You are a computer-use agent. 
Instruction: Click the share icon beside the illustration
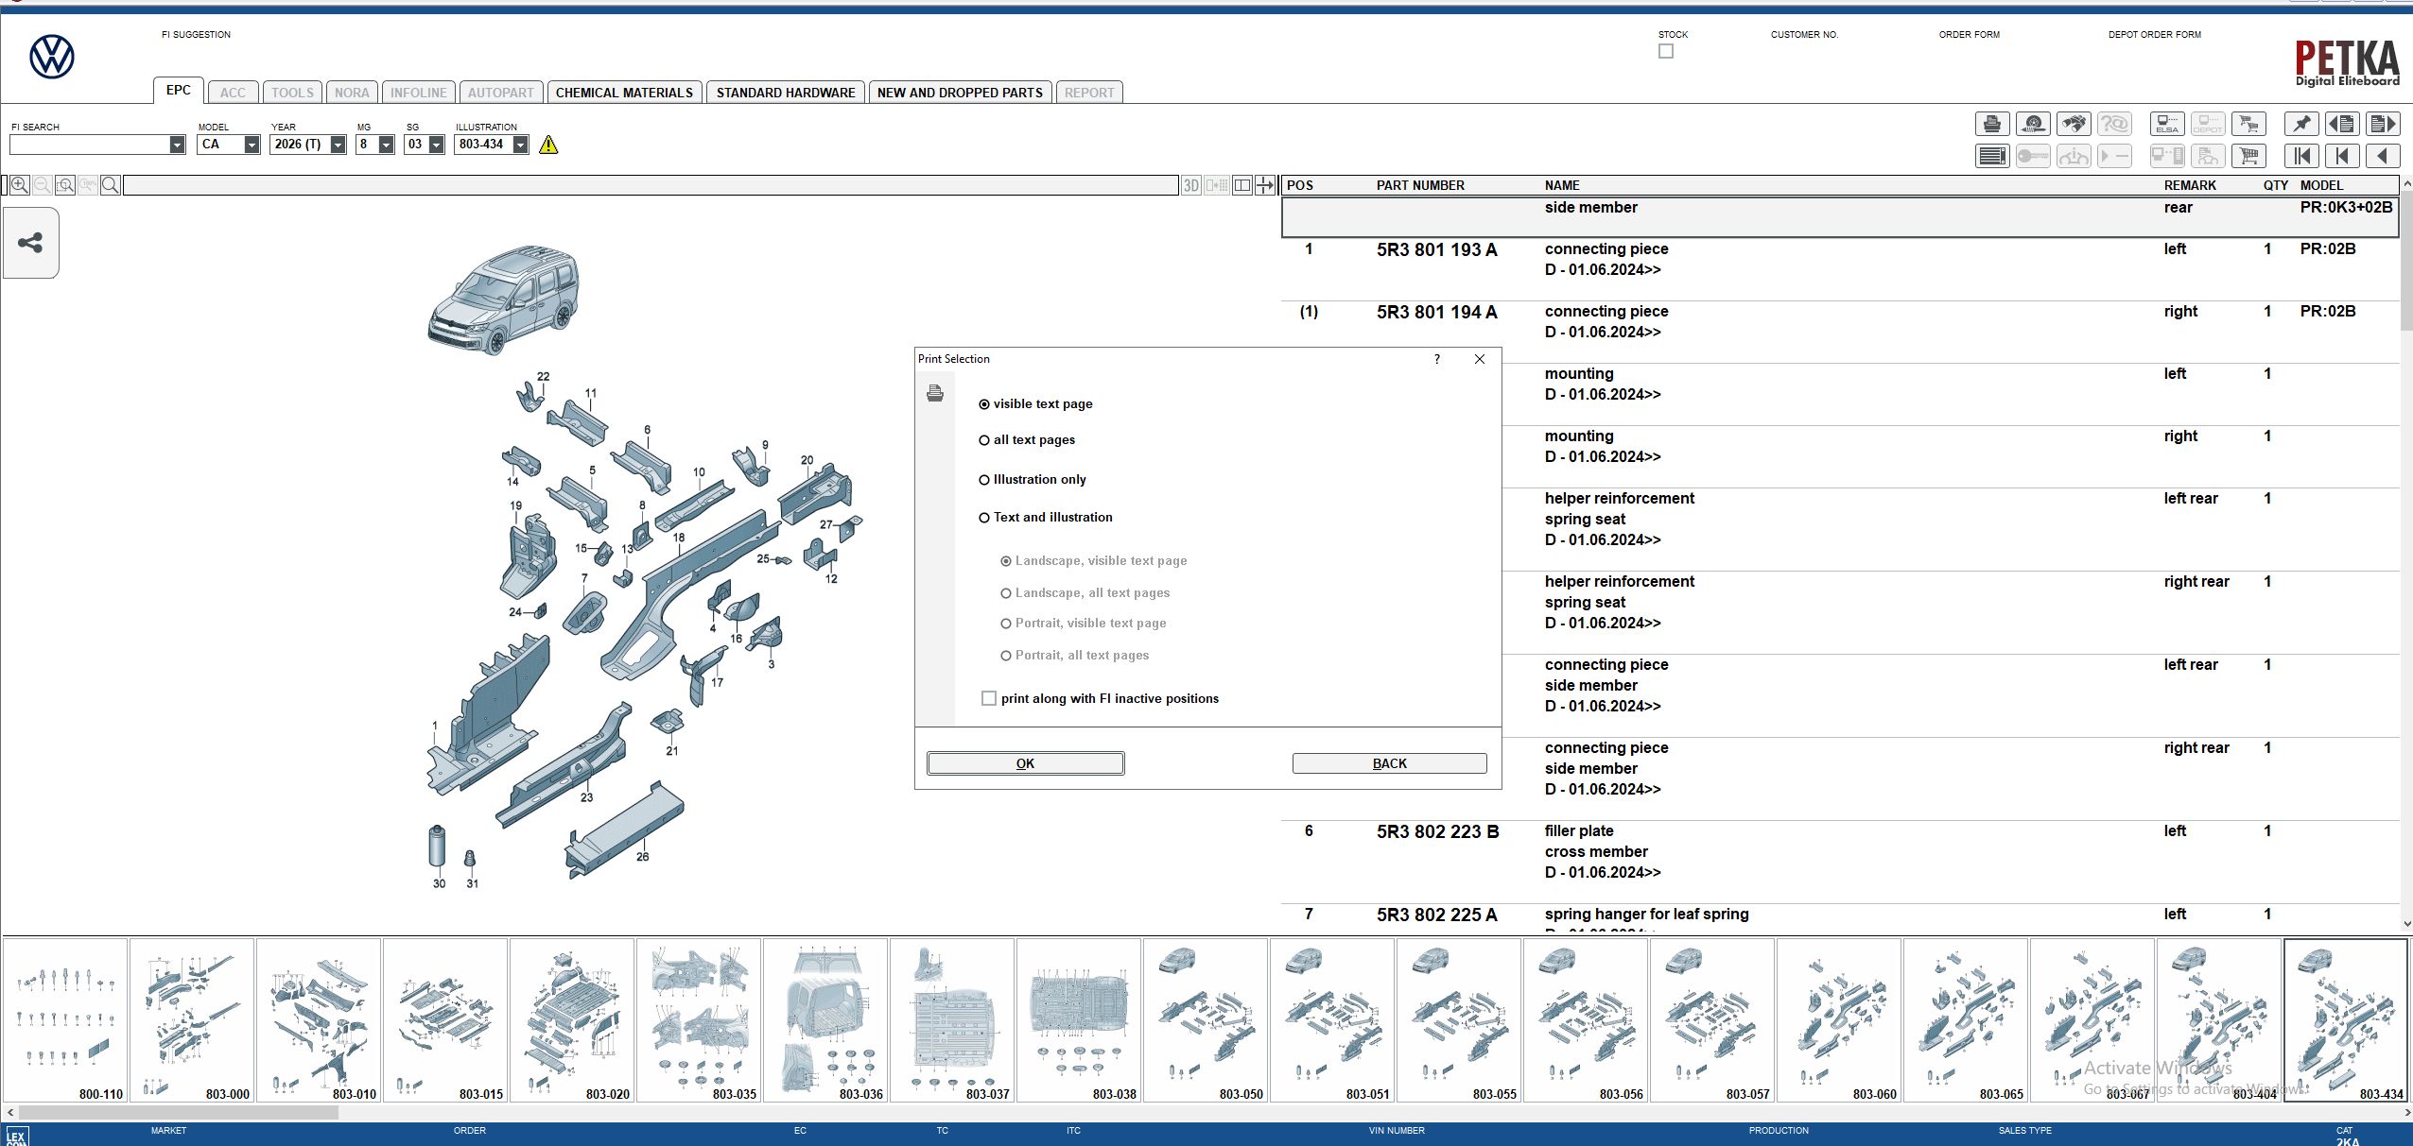(30, 243)
